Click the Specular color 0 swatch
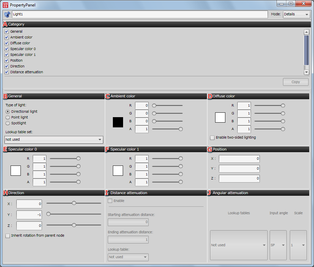The image size is (314, 267). 16,170
